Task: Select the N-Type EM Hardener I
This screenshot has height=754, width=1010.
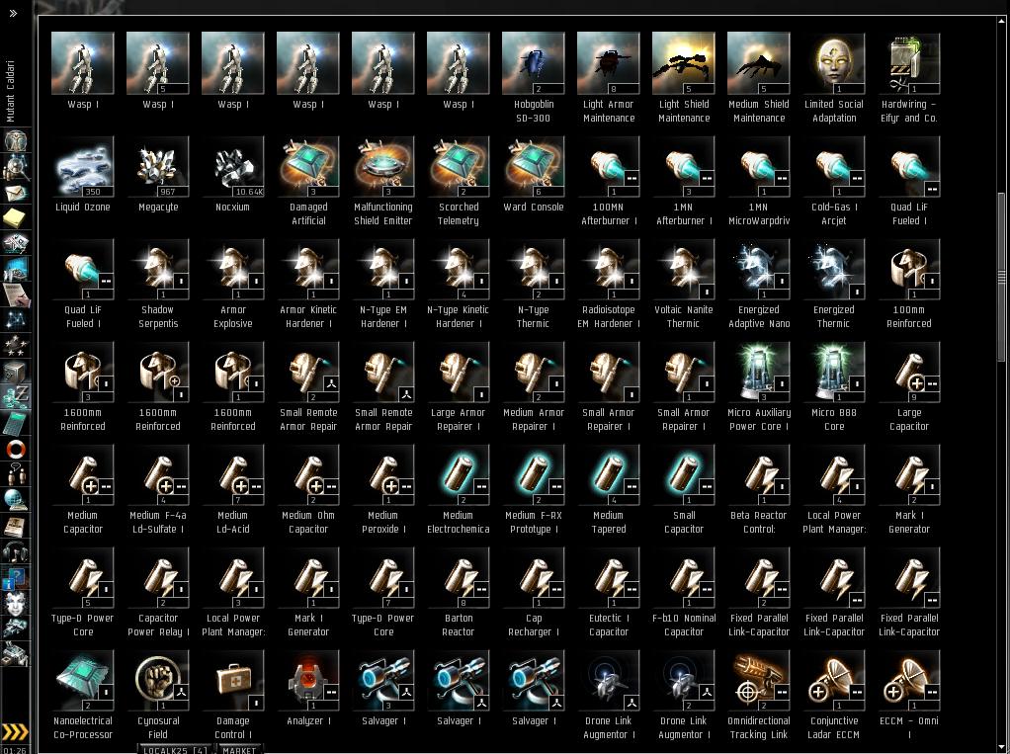Action: coord(383,285)
